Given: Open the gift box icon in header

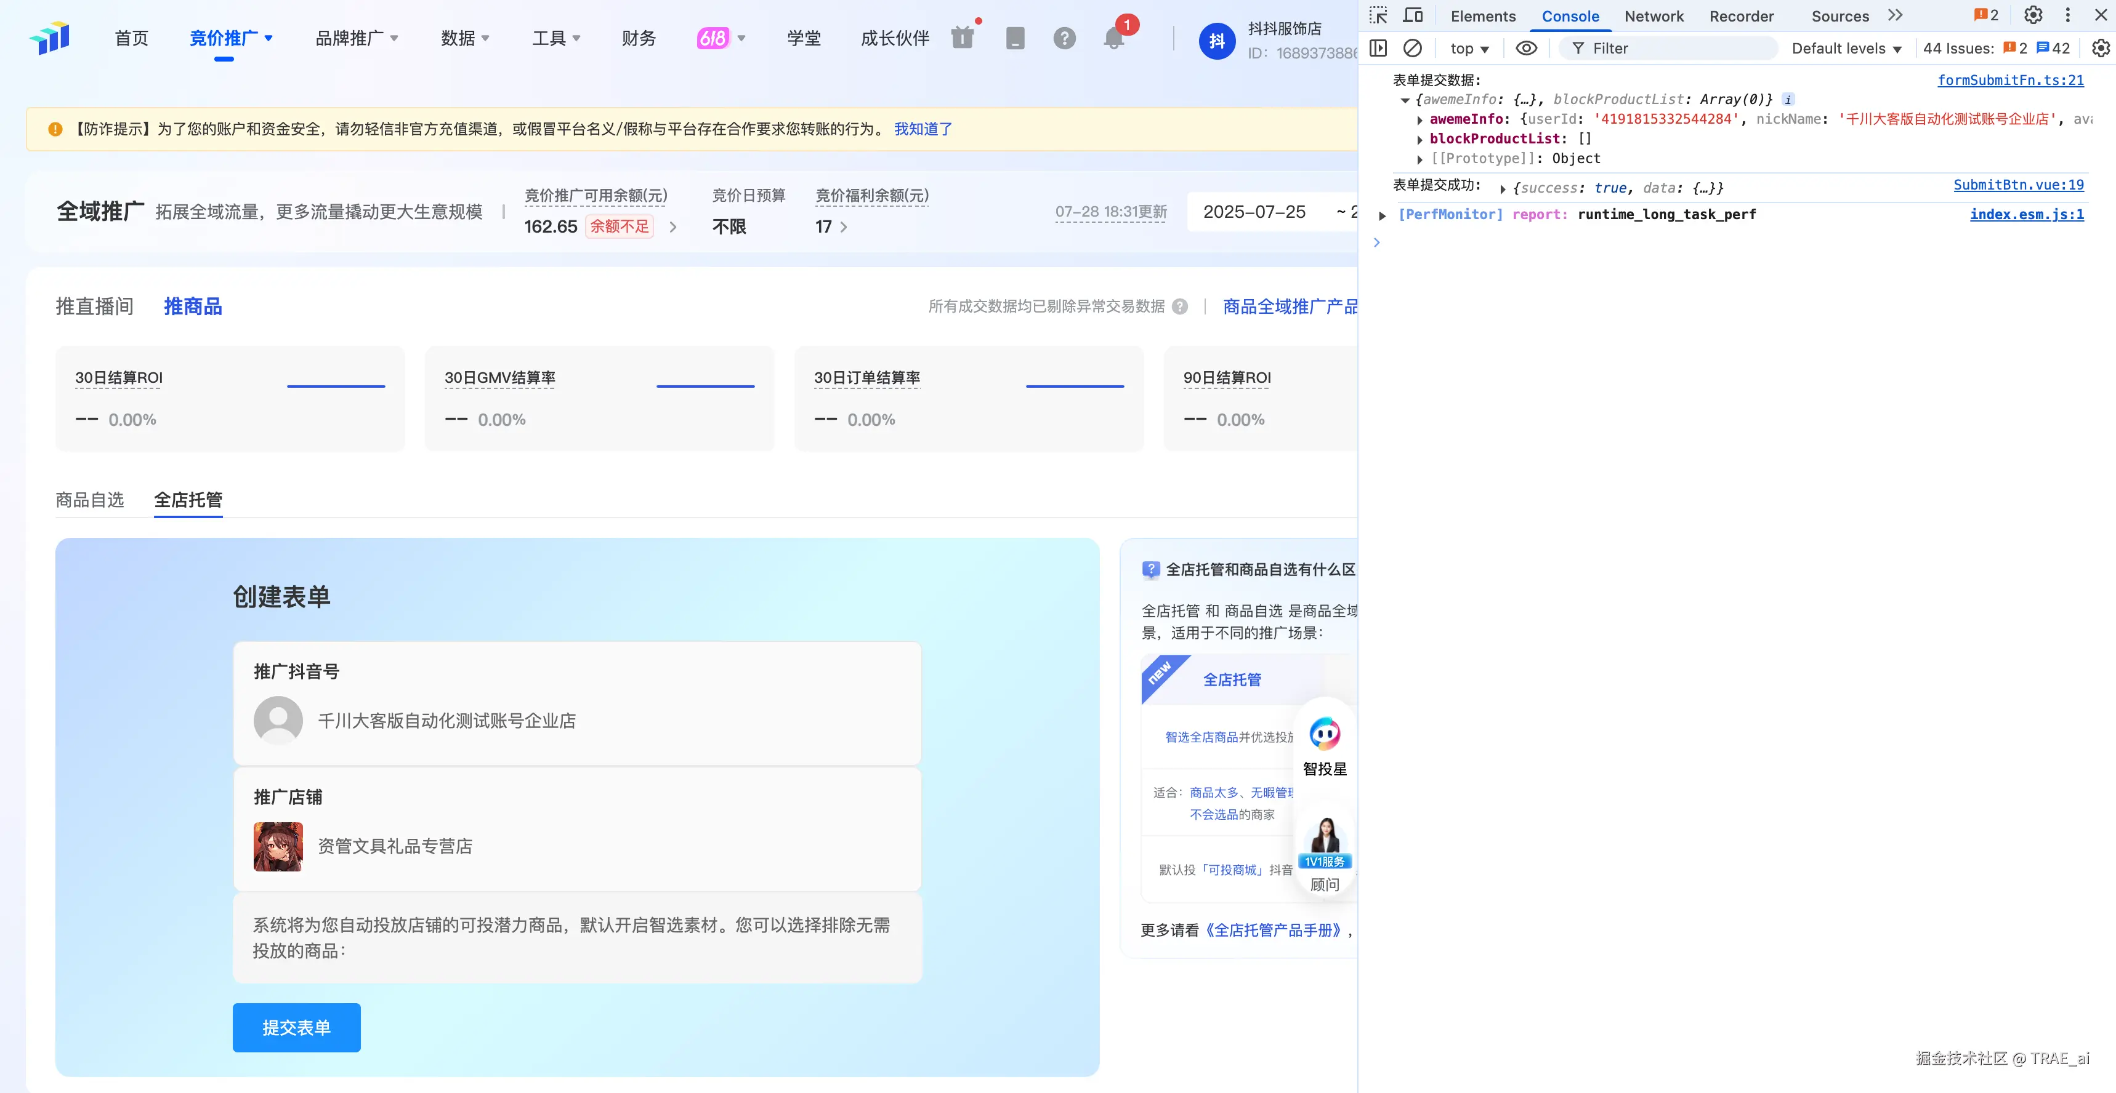Looking at the screenshot, I should pos(962,38).
